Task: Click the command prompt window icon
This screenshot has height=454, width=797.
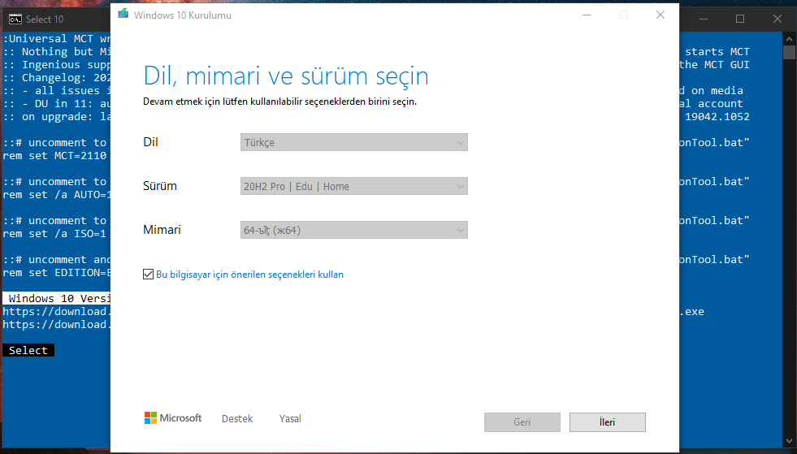Action: [x=15, y=19]
